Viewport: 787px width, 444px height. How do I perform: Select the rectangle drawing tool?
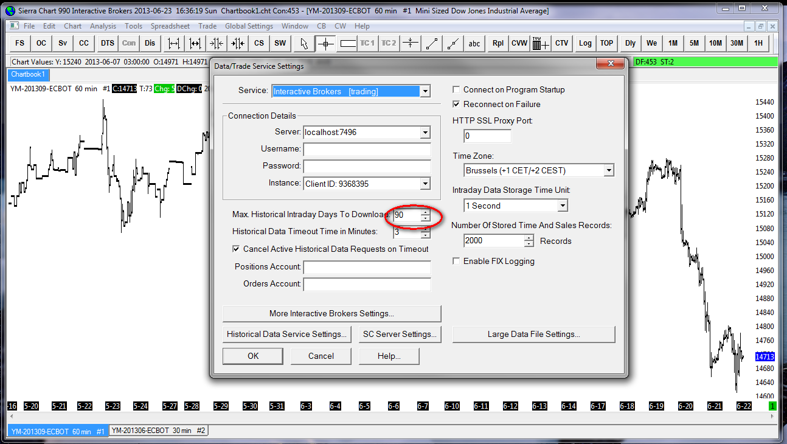[x=348, y=43]
